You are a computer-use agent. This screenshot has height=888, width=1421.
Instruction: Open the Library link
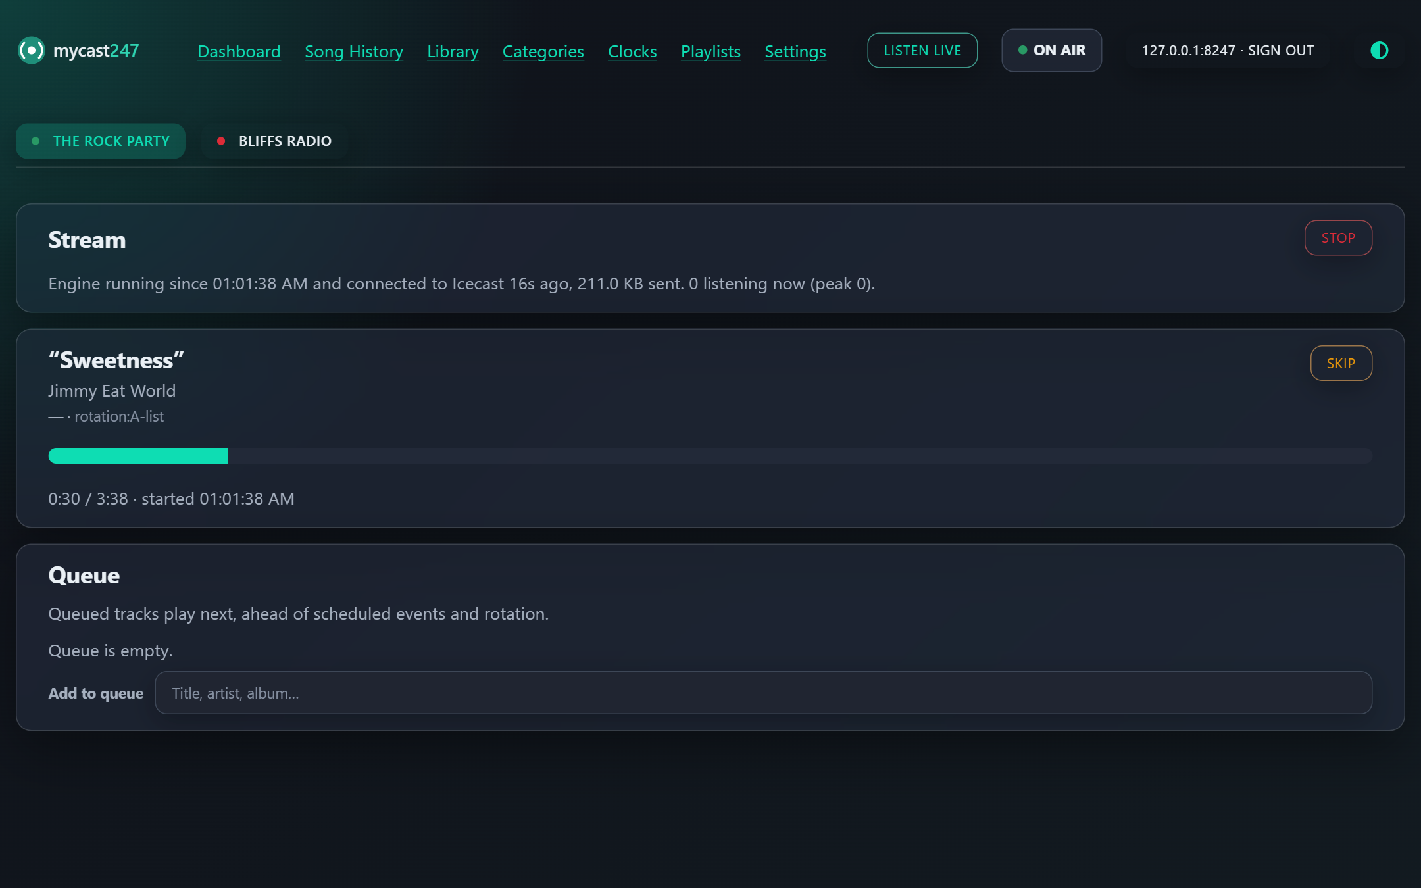[453, 51]
